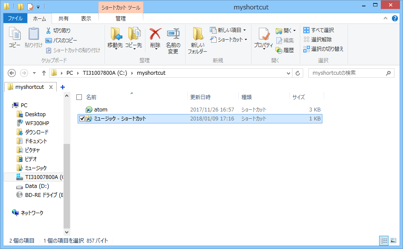Screen dimensions: 403x249
Task: Open the Shortcut (ショートカット) dropdown in New group
Action: [229, 40]
